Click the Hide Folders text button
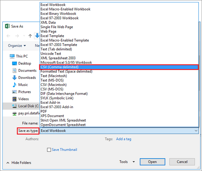202x171 pixels. (x=21, y=163)
